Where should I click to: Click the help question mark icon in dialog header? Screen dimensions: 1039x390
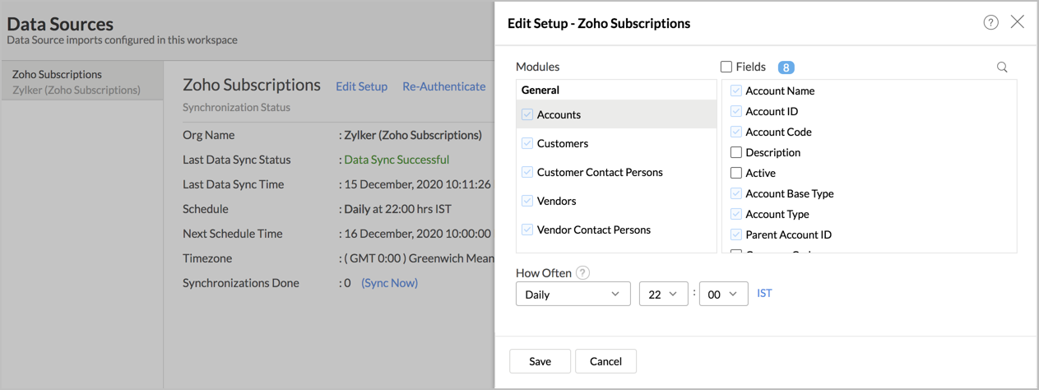990,23
